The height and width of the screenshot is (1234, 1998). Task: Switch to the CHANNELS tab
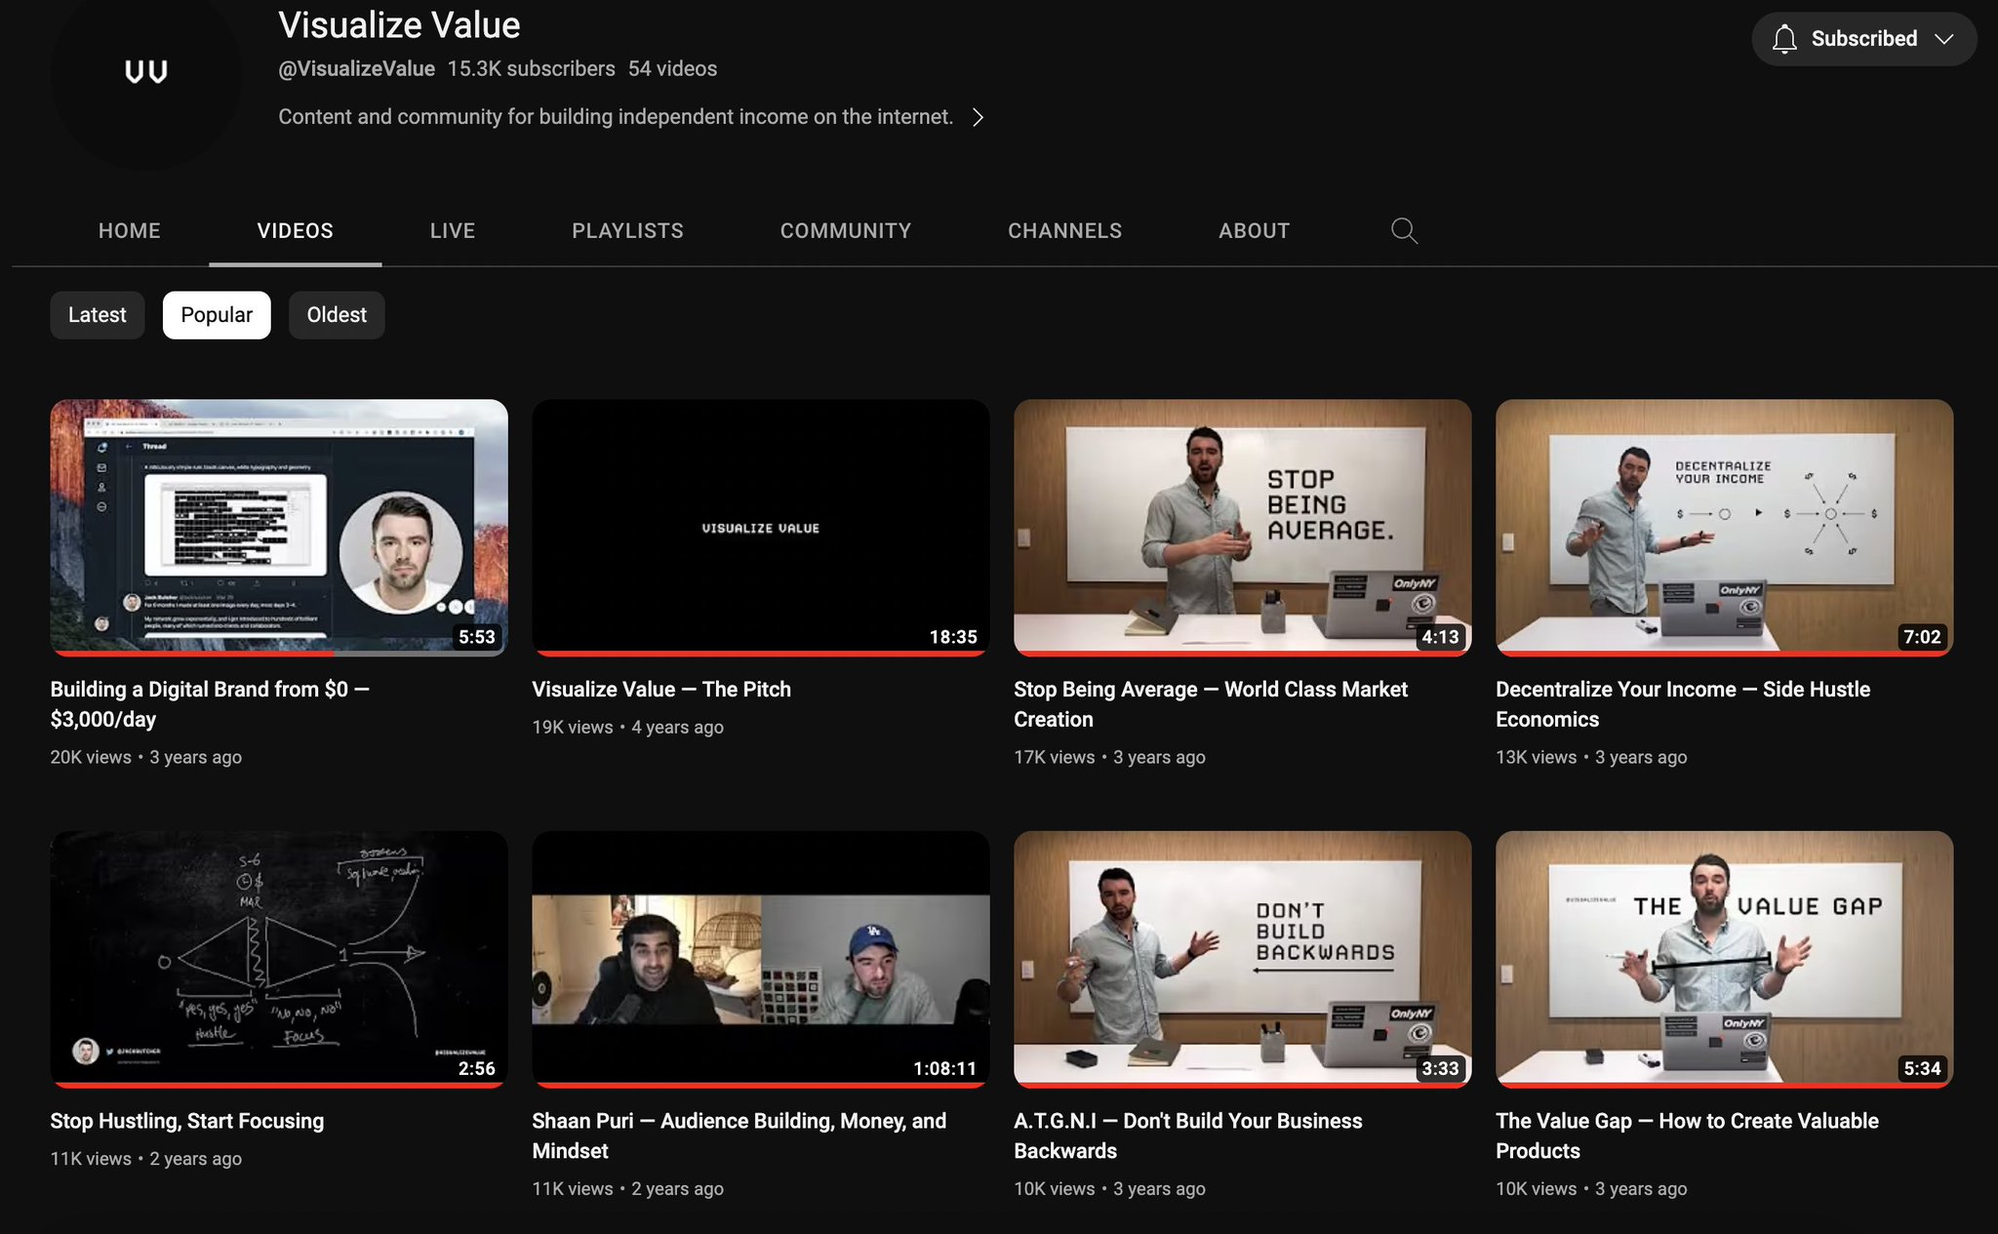(x=1064, y=230)
